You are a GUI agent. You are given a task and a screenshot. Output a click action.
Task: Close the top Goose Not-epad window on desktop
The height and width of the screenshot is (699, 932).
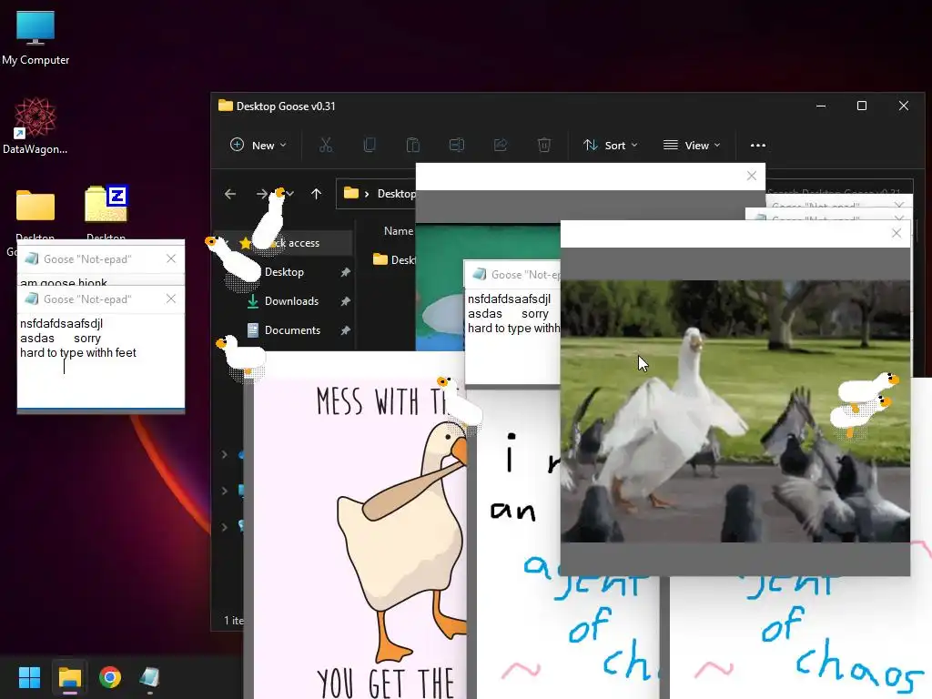[x=171, y=258]
